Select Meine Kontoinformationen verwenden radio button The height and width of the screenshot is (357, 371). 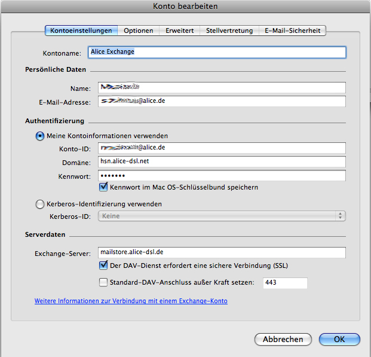(40, 136)
